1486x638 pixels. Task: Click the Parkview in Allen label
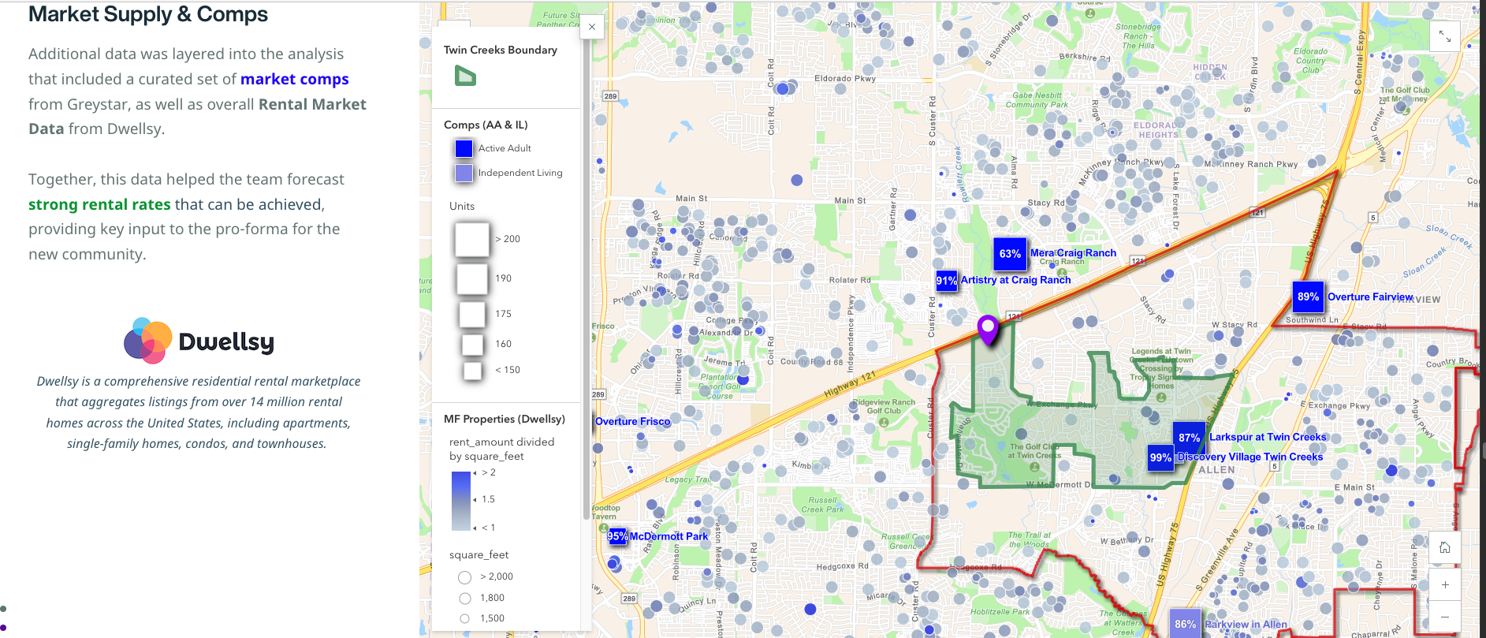tap(1246, 625)
